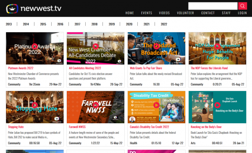Open The NDP Forces the Liberals Hand link
This screenshot has width=252, height=153.
click(x=209, y=68)
